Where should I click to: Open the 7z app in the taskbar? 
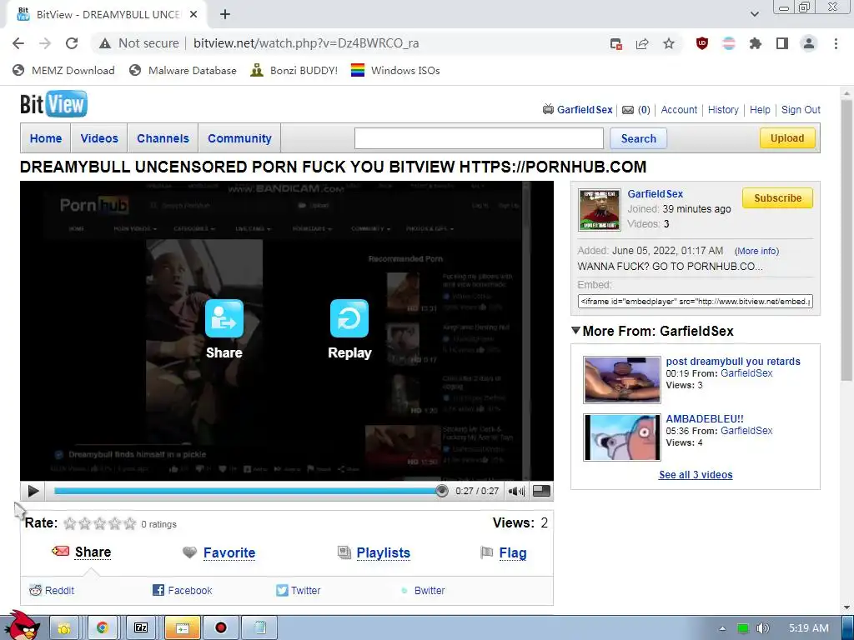(x=141, y=627)
